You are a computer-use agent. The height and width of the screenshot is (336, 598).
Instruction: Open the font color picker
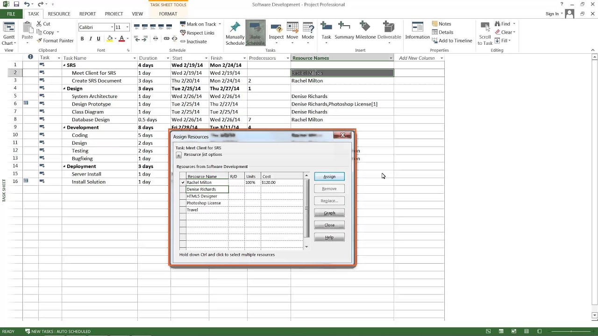coord(128,39)
